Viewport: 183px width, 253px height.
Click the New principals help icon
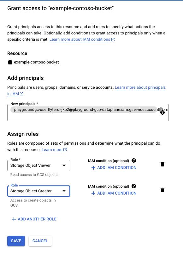click(162, 112)
